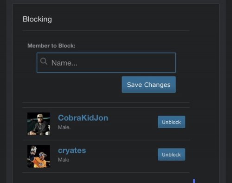Screen dimensions: 232x183
Task: Focus the Name member search field
Action: point(106,63)
